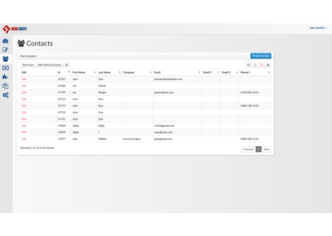Click the refresh icon beside Edit Criteria/Columns
The image size is (332, 236).
click(x=66, y=65)
